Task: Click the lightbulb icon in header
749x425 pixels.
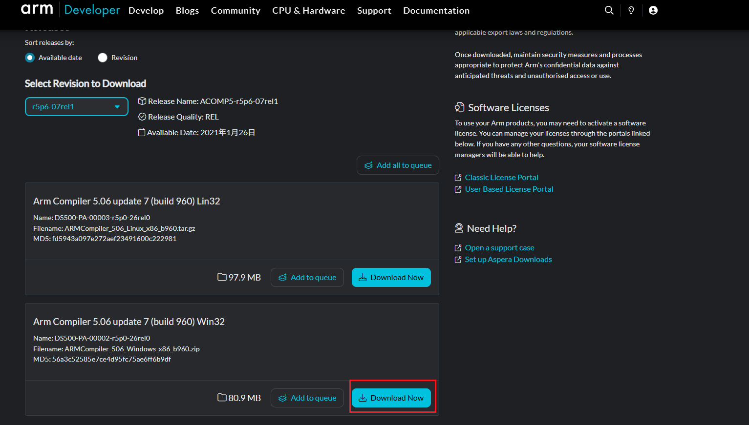Action: pos(631,10)
